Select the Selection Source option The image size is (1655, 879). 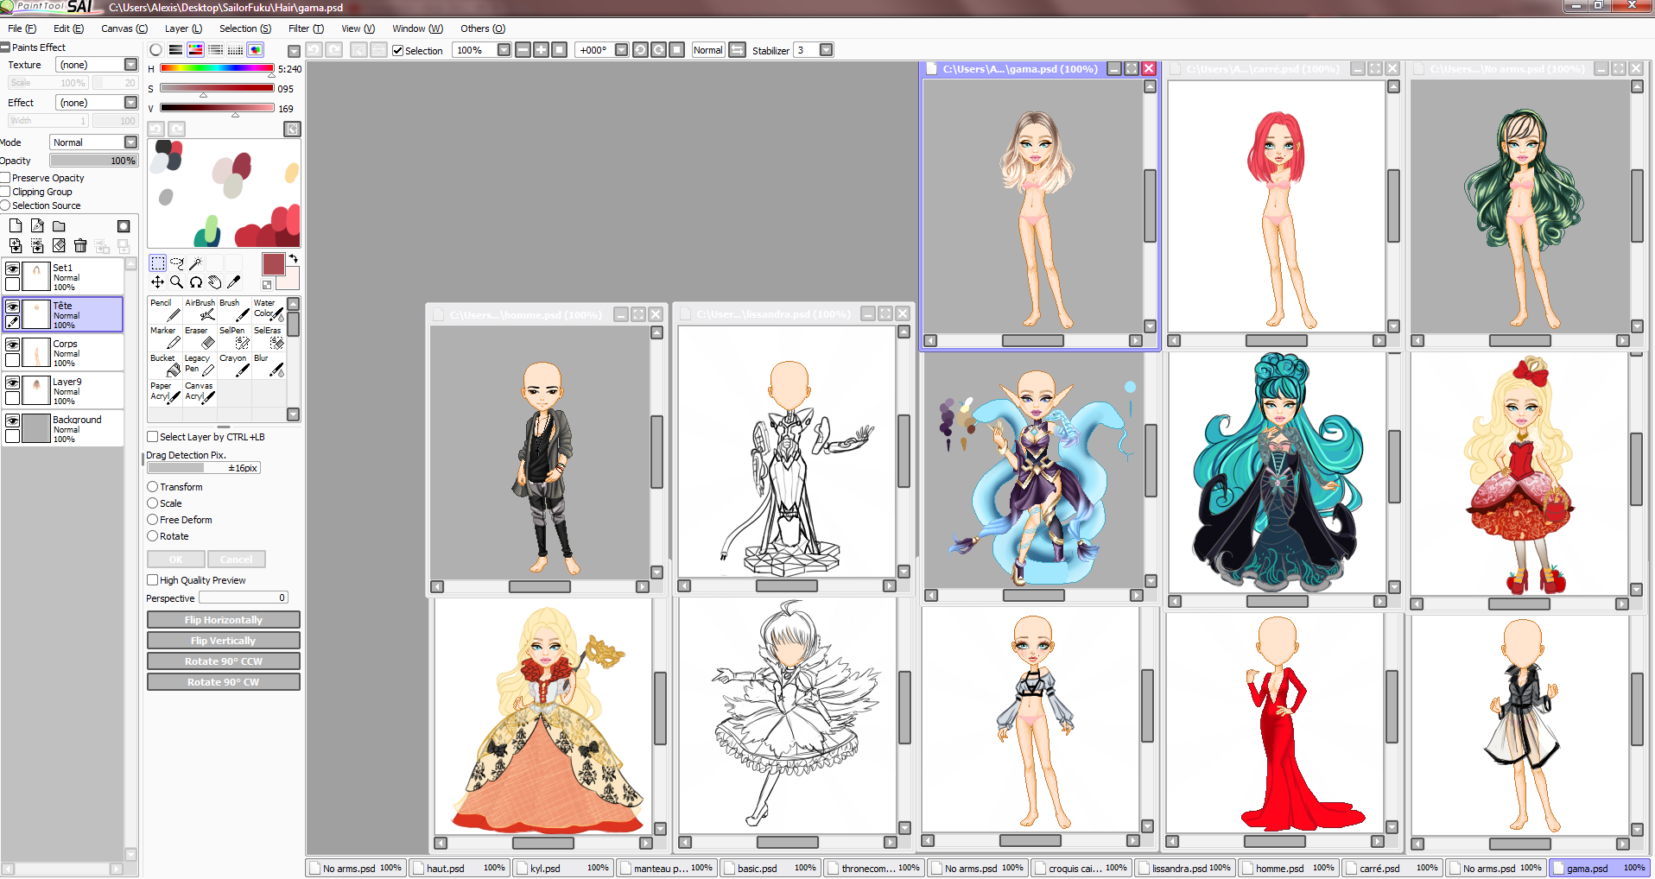(x=5, y=206)
